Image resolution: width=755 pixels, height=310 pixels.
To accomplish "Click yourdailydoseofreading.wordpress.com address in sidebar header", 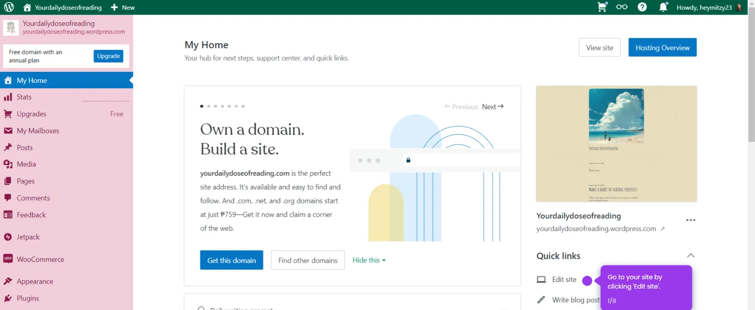I will pos(74,32).
